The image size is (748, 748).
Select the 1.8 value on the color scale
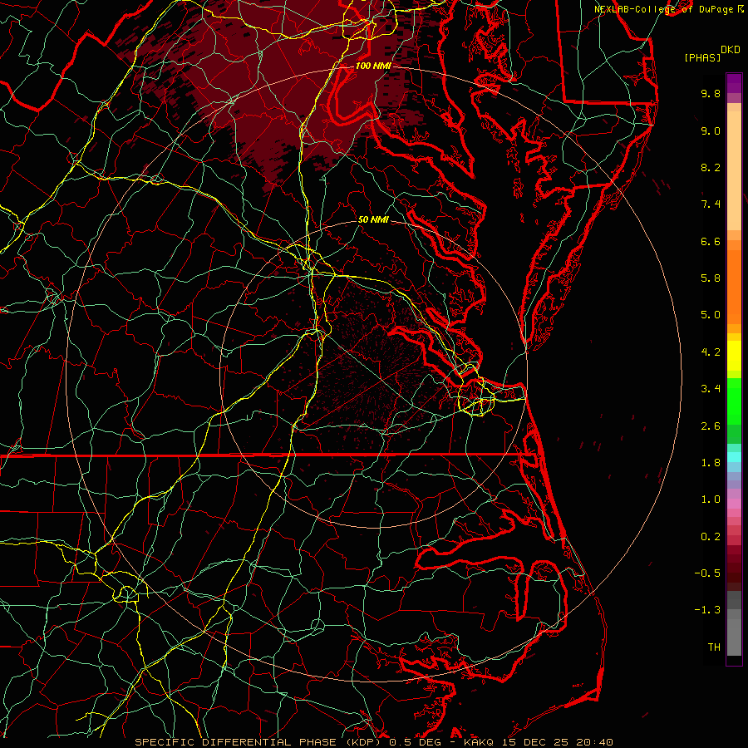pyautogui.click(x=711, y=463)
